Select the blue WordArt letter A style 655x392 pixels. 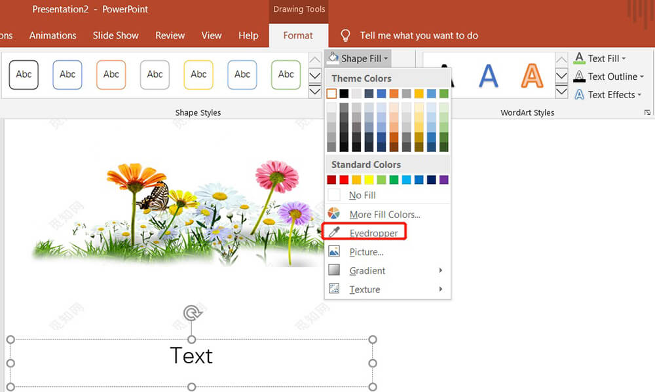coord(489,76)
